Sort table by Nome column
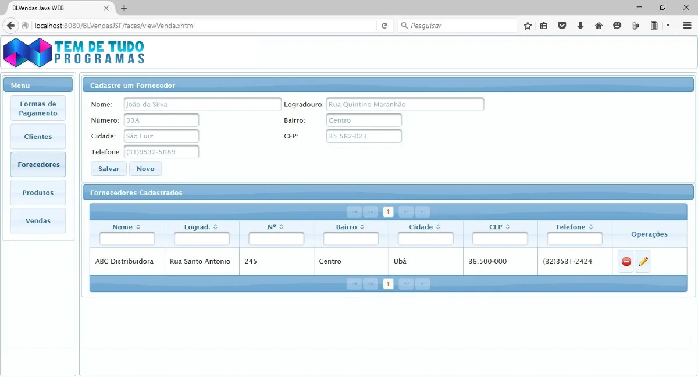Image resolution: width=698 pixels, height=377 pixels. click(138, 227)
